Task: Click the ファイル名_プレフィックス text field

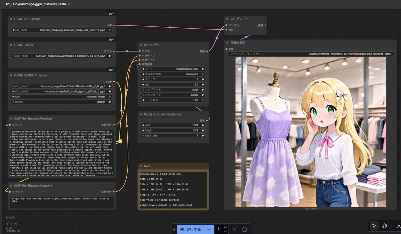Action: click(x=311, y=53)
